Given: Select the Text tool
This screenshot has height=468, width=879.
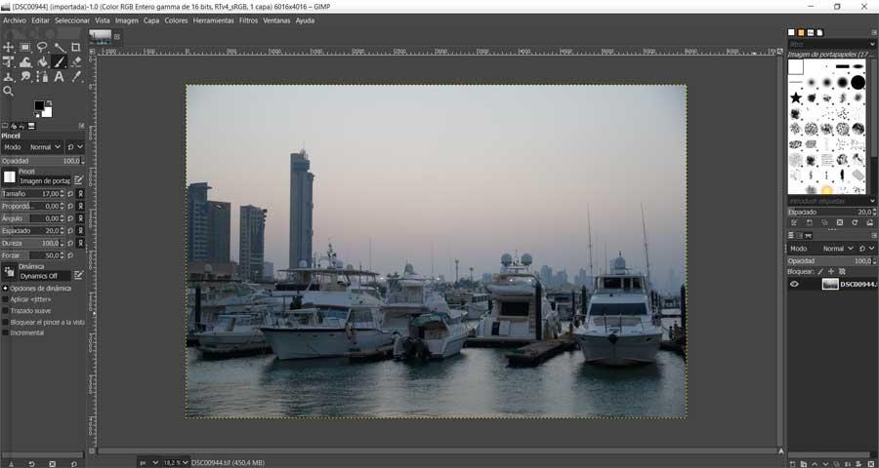Looking at the screenshot, I should click(59, 77).
